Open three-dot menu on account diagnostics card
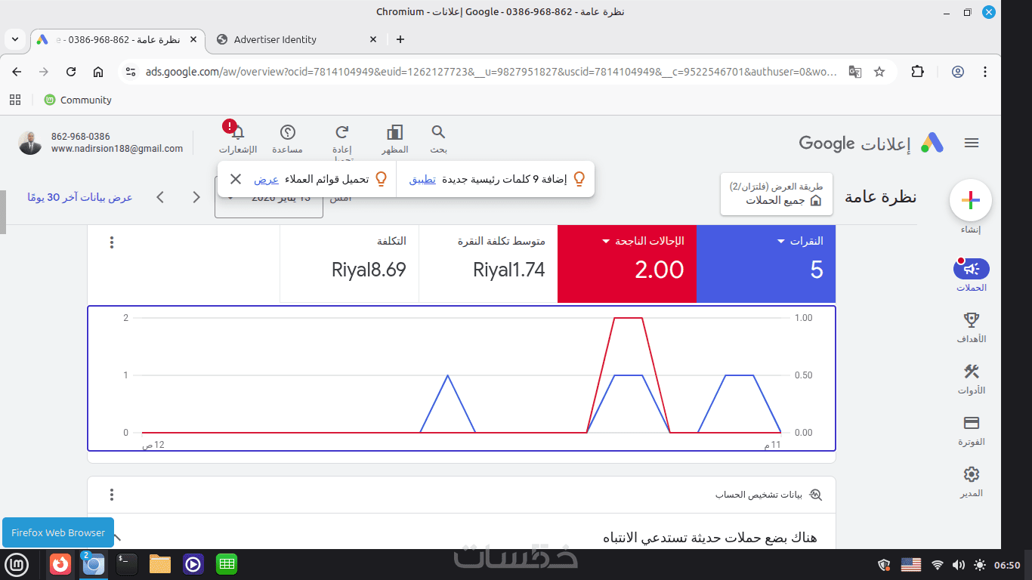 click(112, 495)
